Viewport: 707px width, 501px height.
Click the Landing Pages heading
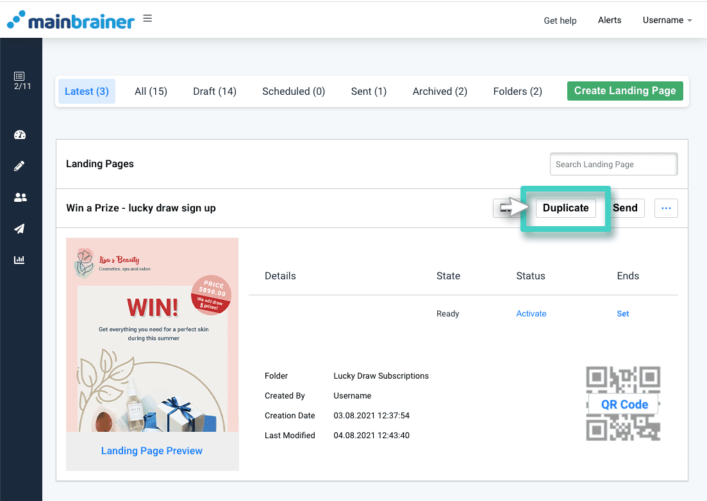(x=99, y=164)
